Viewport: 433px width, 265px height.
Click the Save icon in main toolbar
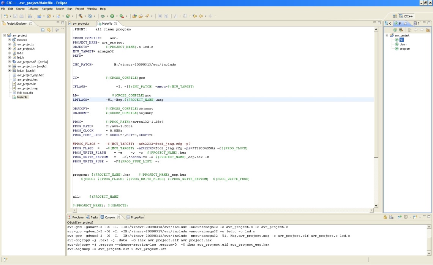(x=16, y=16)
